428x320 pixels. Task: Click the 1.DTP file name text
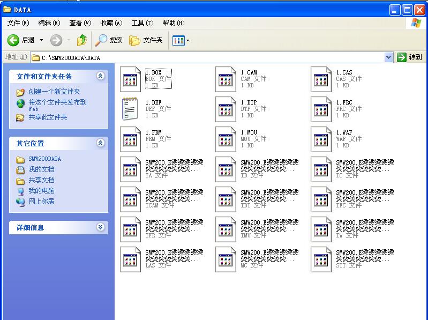pyautogui.click(x=249, y=103)
